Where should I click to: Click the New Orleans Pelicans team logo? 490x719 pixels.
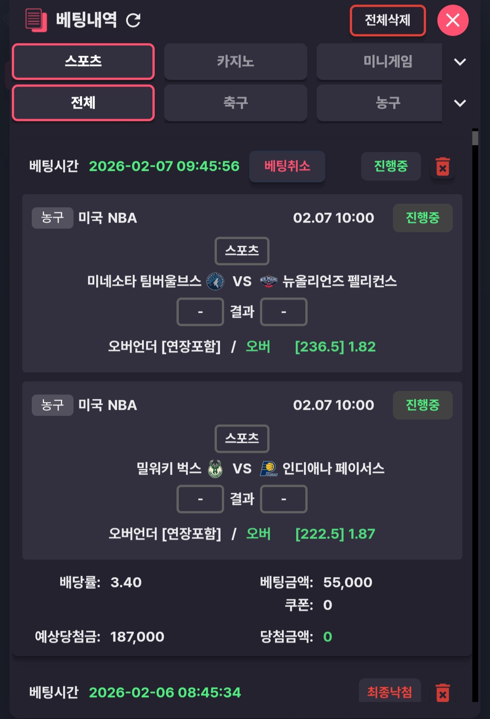pyautogui.click(x=269, y=282)
